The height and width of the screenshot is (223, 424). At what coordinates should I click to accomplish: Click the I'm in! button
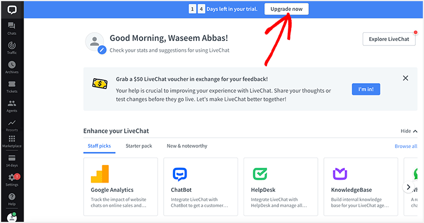coord(366,89)
